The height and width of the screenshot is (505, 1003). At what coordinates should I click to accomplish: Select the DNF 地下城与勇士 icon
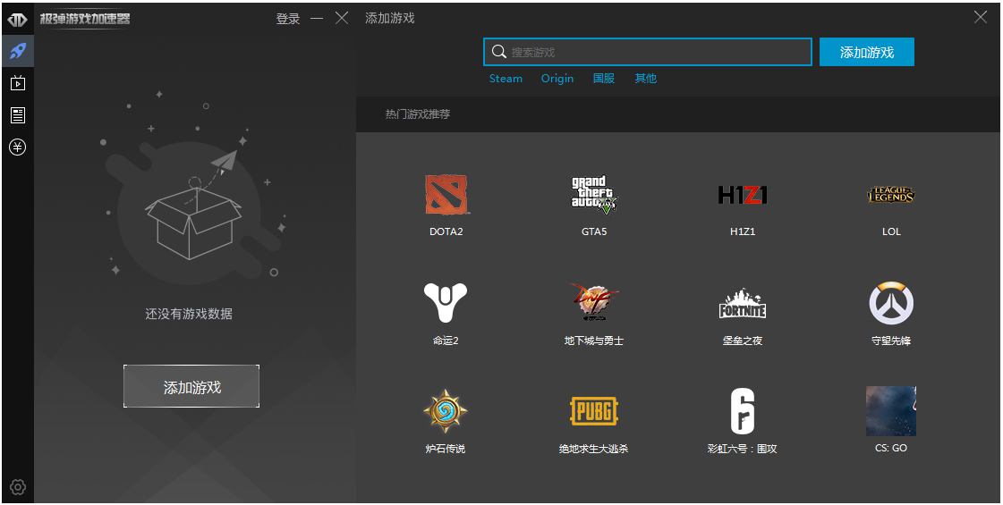click(594, 302)
